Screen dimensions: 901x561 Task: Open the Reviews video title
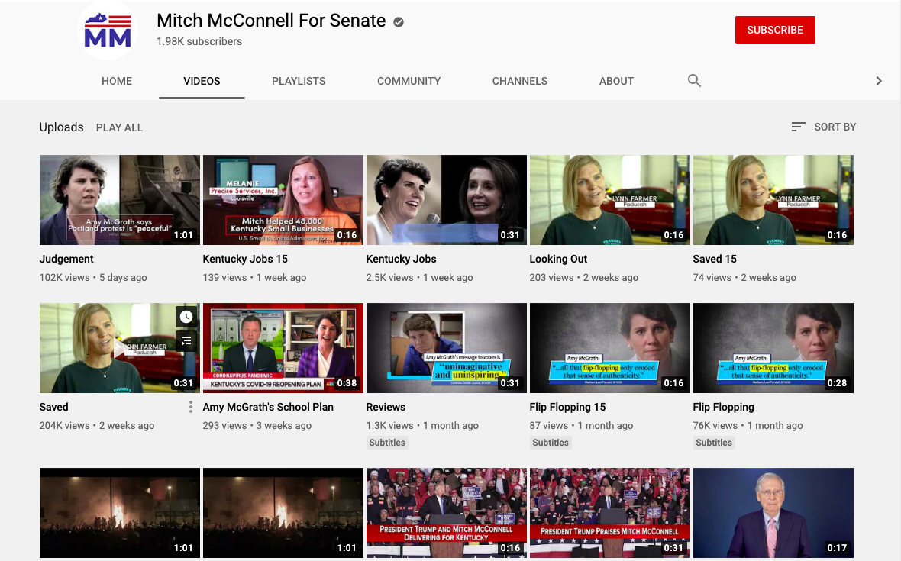tap(386, 407)
